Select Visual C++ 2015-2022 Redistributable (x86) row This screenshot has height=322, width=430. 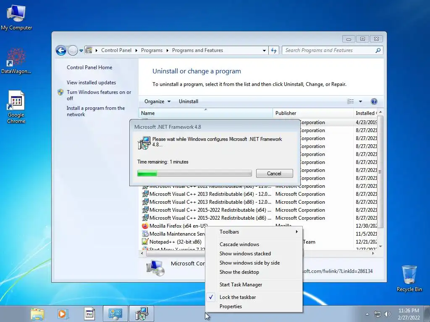259,218
